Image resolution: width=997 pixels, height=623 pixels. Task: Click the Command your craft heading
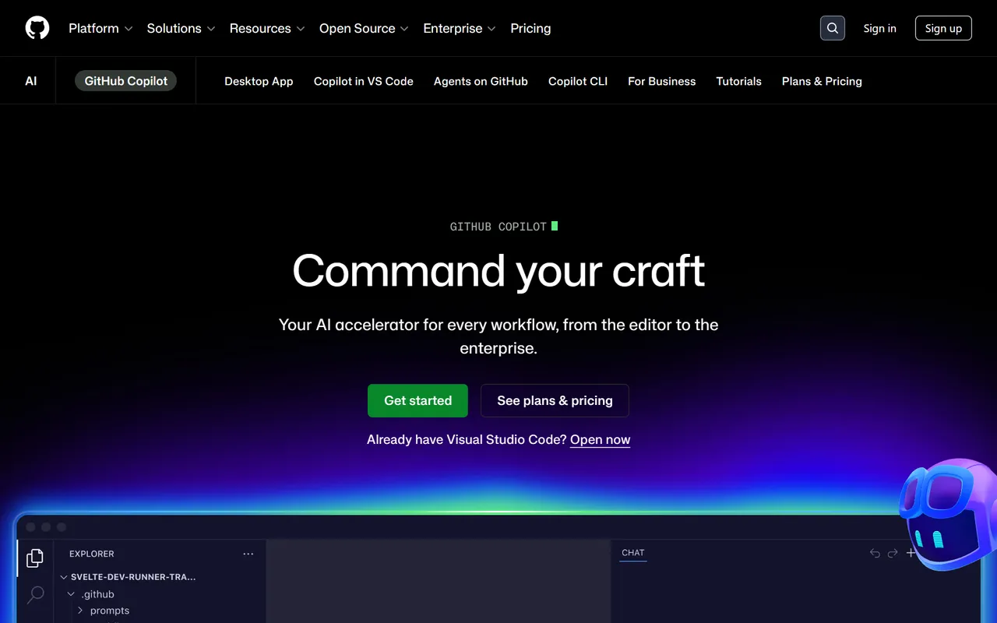498,271
